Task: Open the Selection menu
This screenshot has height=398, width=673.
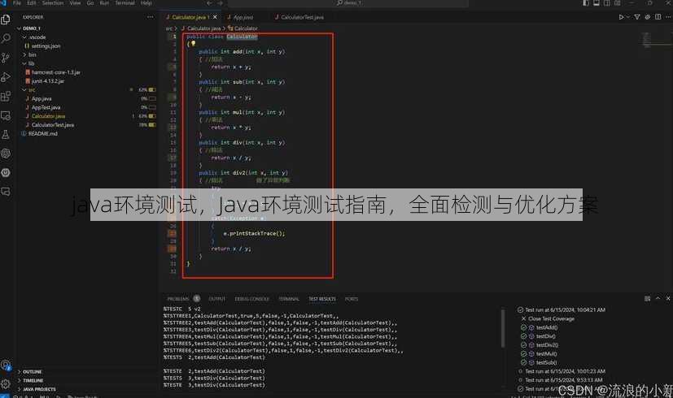Action: 53,3
